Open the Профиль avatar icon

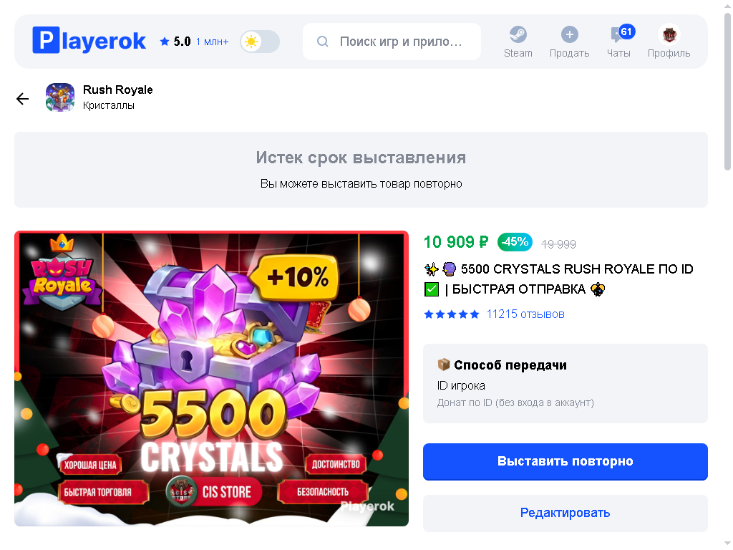tap(669, 34)
